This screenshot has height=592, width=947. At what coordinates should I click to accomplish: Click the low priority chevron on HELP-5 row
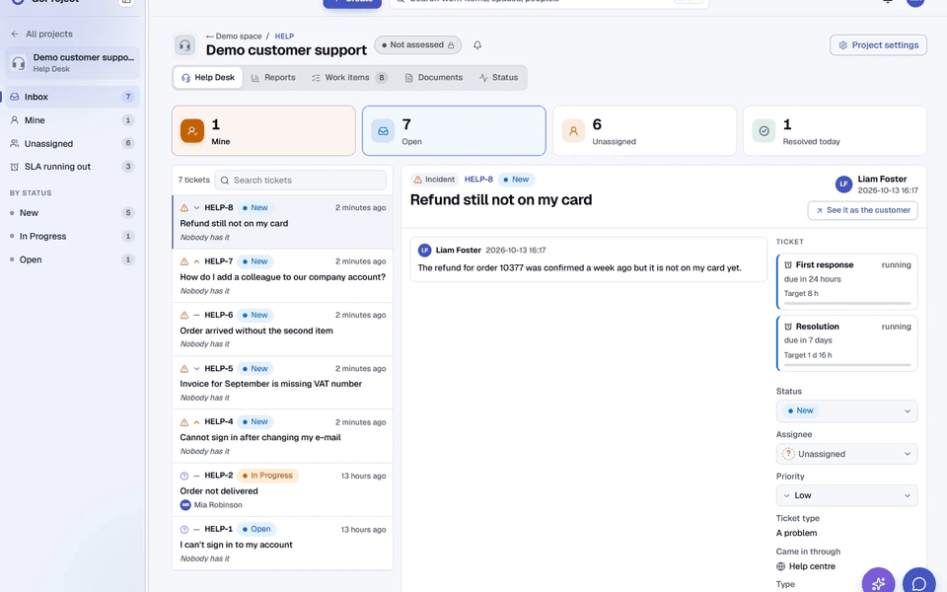(196, 368)
